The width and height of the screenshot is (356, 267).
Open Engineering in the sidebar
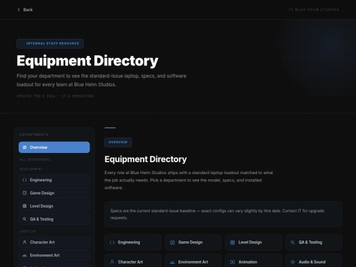54,180
